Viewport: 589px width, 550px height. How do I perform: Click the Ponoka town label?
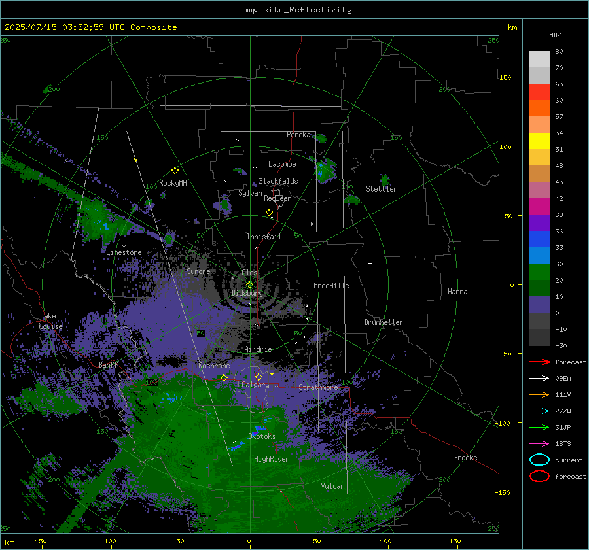(298, 135)
